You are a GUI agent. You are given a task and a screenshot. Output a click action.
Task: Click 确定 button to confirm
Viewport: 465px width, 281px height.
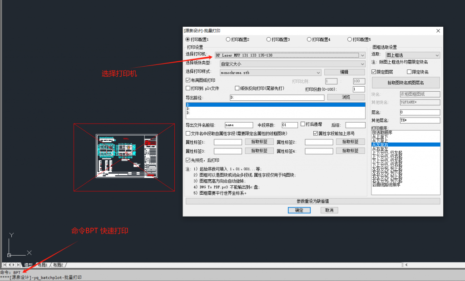(x=299, y=210)
